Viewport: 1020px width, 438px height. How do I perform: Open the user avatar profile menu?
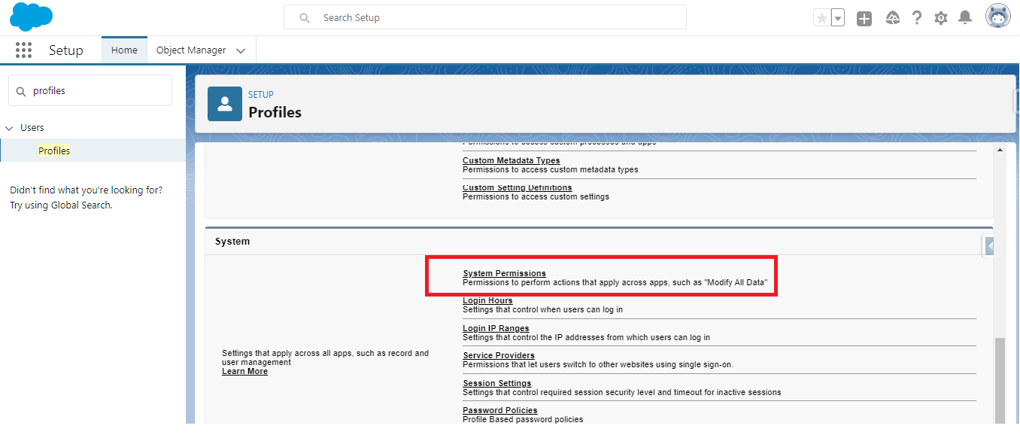coord(998,16)
